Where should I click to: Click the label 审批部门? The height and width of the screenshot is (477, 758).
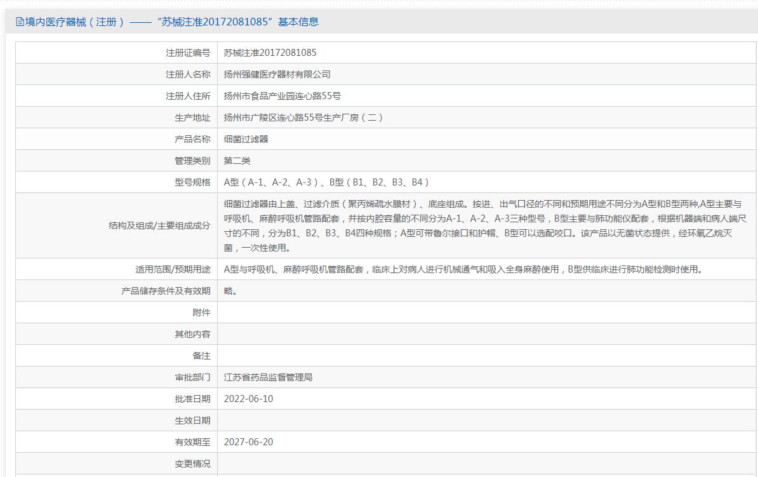click(x=192, y=377)
